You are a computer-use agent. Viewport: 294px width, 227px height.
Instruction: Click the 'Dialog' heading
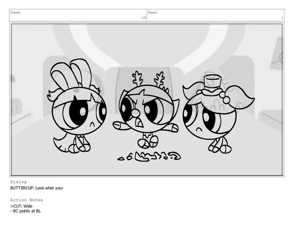pyautogui.click(x=18, y=182)
